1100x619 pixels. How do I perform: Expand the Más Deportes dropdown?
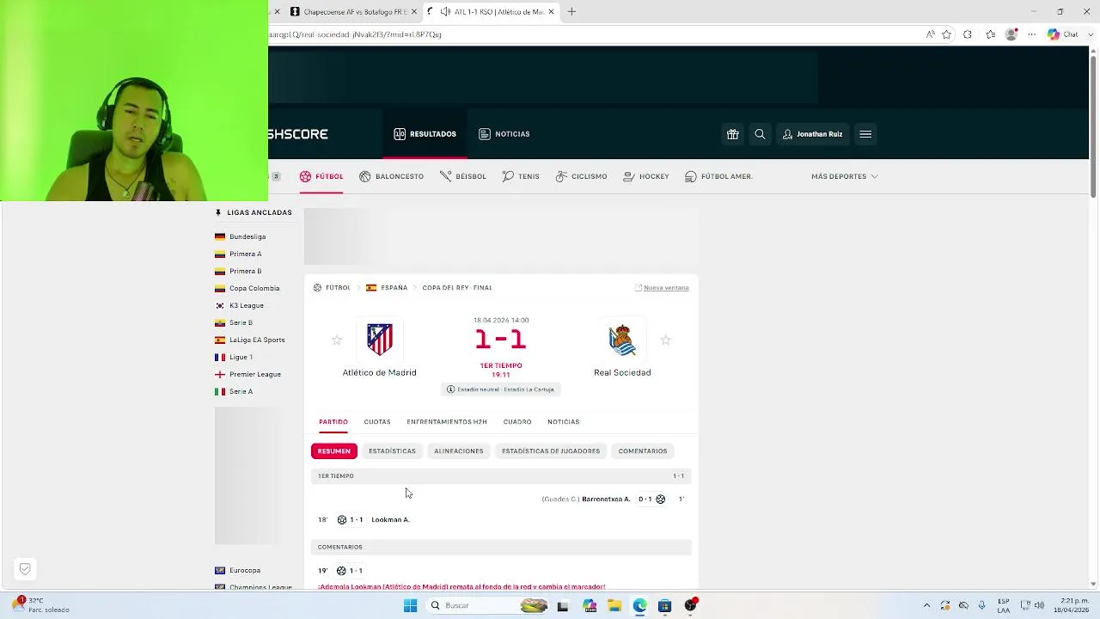point(844,176)
